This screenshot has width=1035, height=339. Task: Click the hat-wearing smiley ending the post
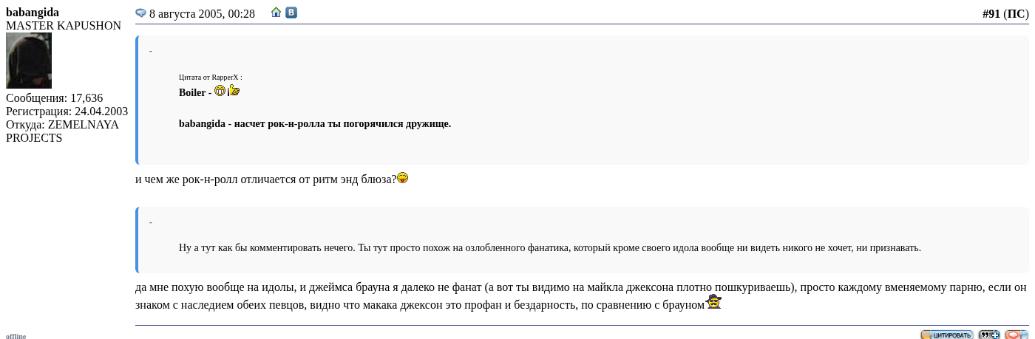pos(713,301)
